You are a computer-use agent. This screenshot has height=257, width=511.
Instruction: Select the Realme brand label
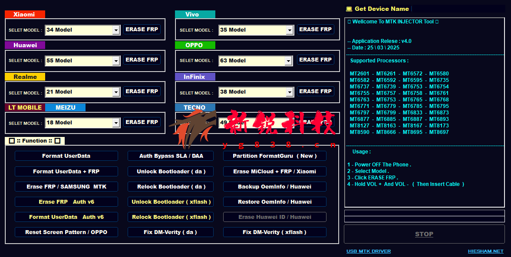click(25, 77)
